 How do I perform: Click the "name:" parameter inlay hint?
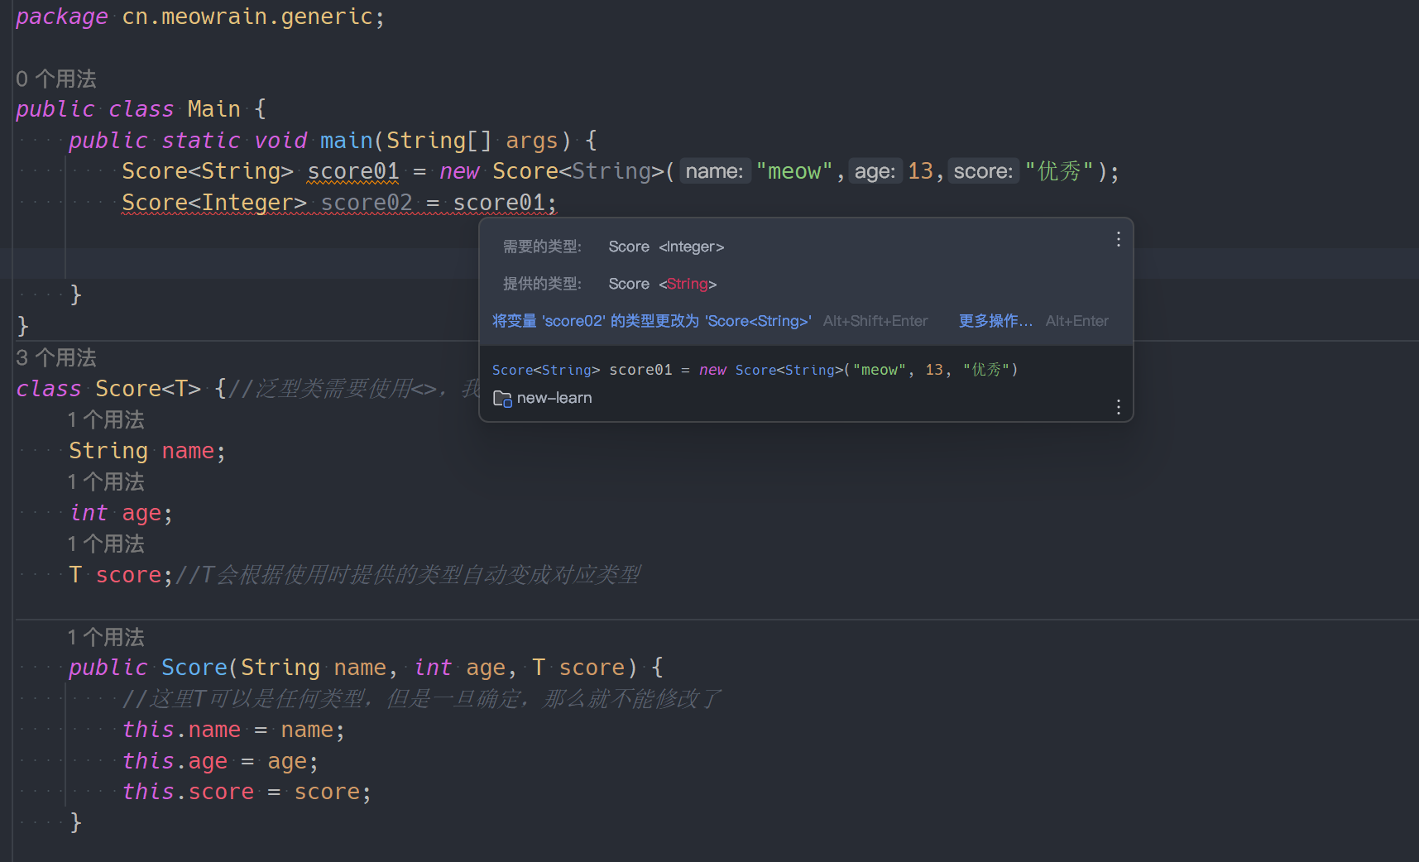[714, 171]
